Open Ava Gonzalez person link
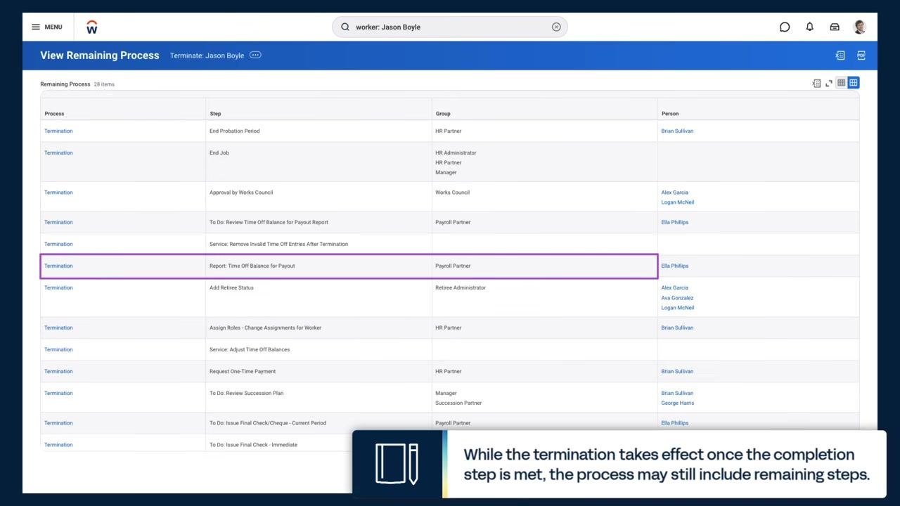 coord(677,297)
